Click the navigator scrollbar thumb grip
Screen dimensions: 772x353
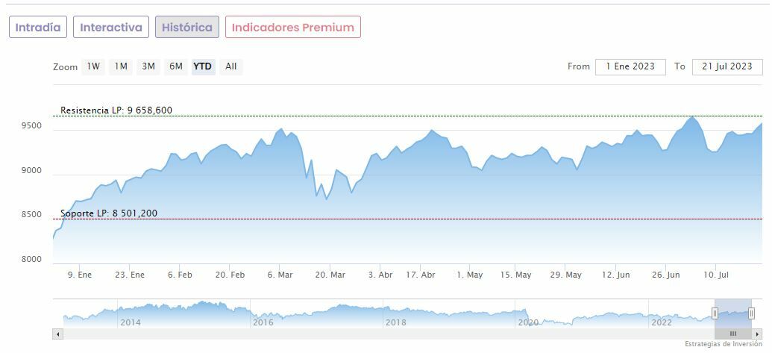[733, 334]
